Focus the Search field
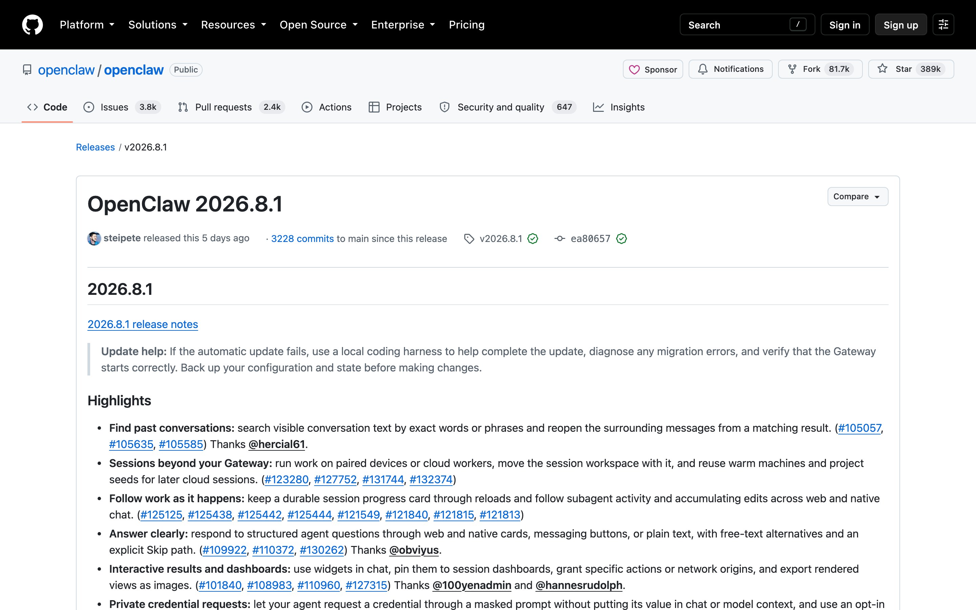Screen dimensions: 976x610 (747, 25)
